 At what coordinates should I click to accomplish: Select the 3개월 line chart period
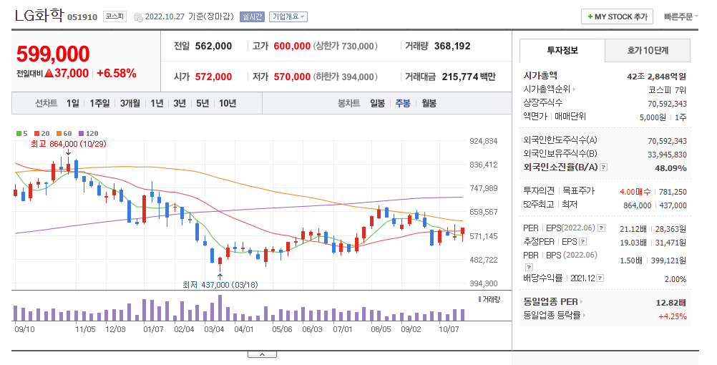[130, 103]
